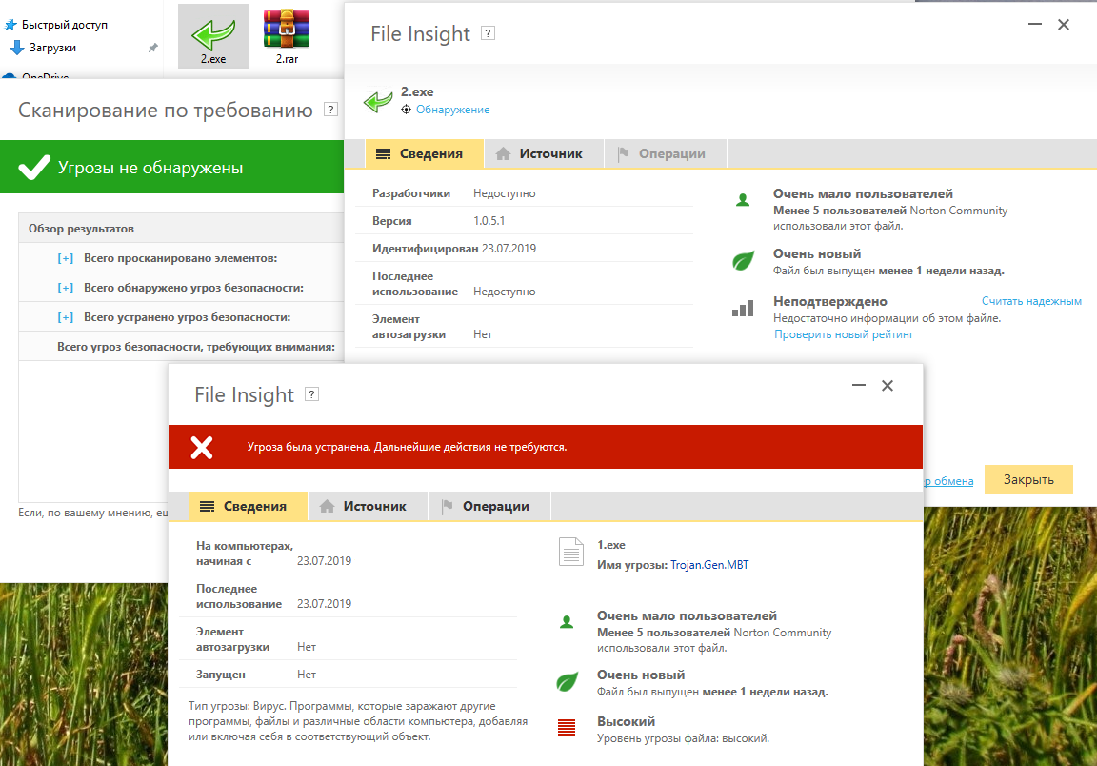Click the green user icon in the 1.exe window
Viewport: 1097px width, 766px height.
(567, 622)
